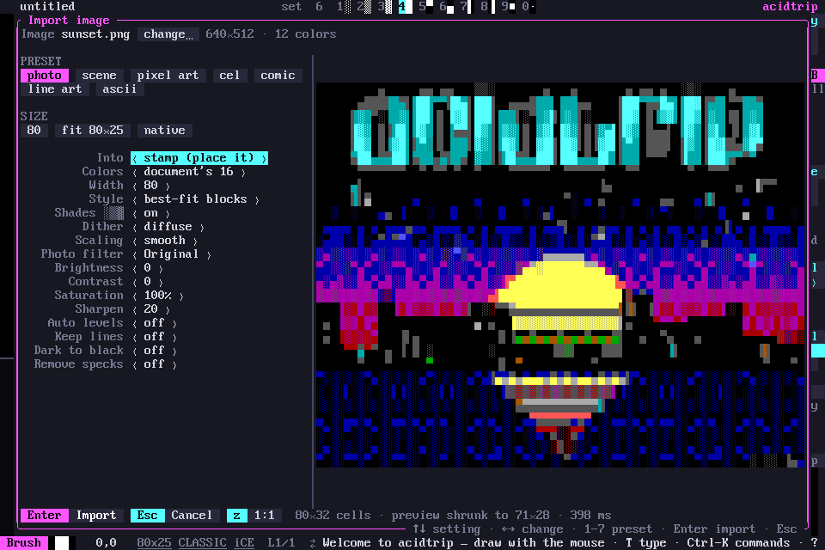Advance the Into option with right arrow
This screenshot has height=550, width=825.
264,158
